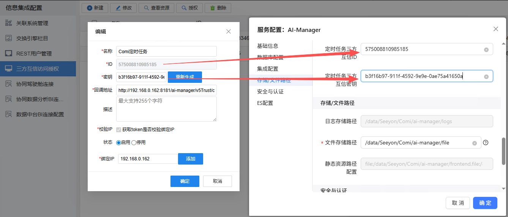Click the 授权 toolbar button
The height and width of the screenshot is (217, 508).
[x=190, y=8]
